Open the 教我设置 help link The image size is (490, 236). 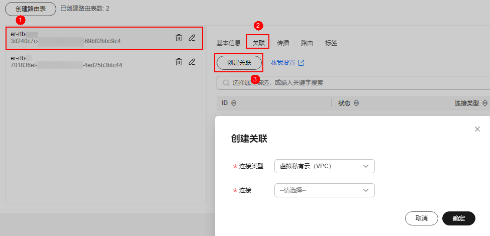point(283,63)
